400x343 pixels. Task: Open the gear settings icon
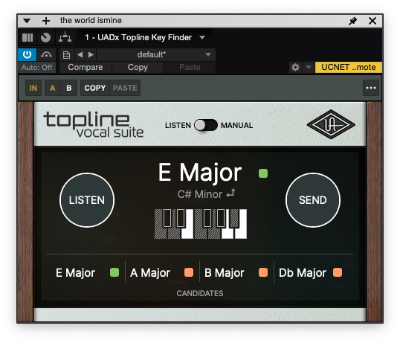[295, 68]
